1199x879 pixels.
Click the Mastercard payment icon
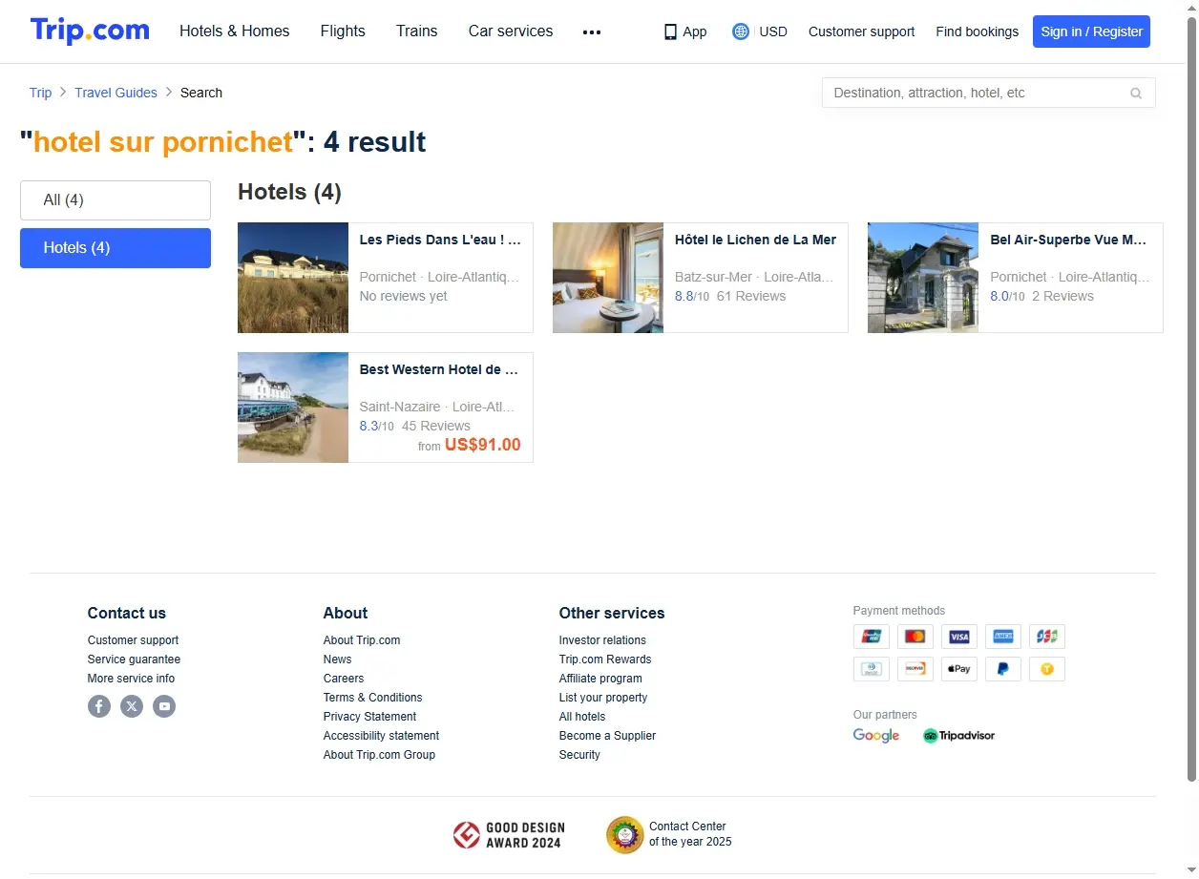(915, 637)
